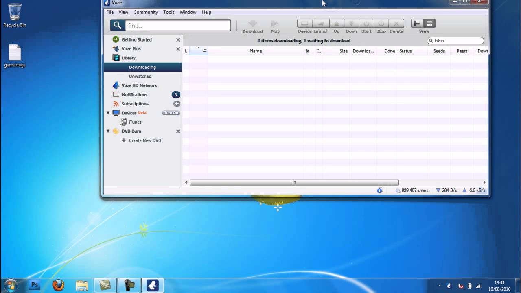Open the Windows Start button
The image size is (521, 293).
pyautogui.click(x=11, y=285)
